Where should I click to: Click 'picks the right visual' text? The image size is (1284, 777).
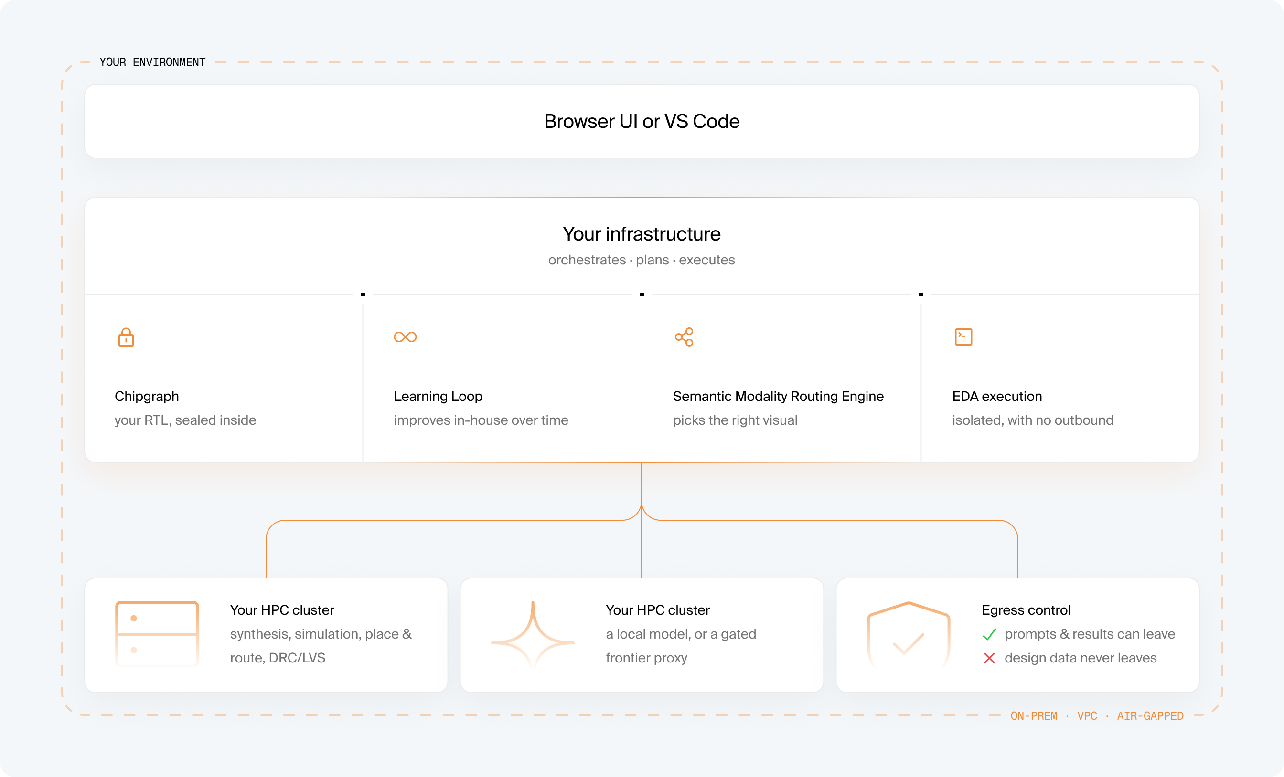(735, 420)
